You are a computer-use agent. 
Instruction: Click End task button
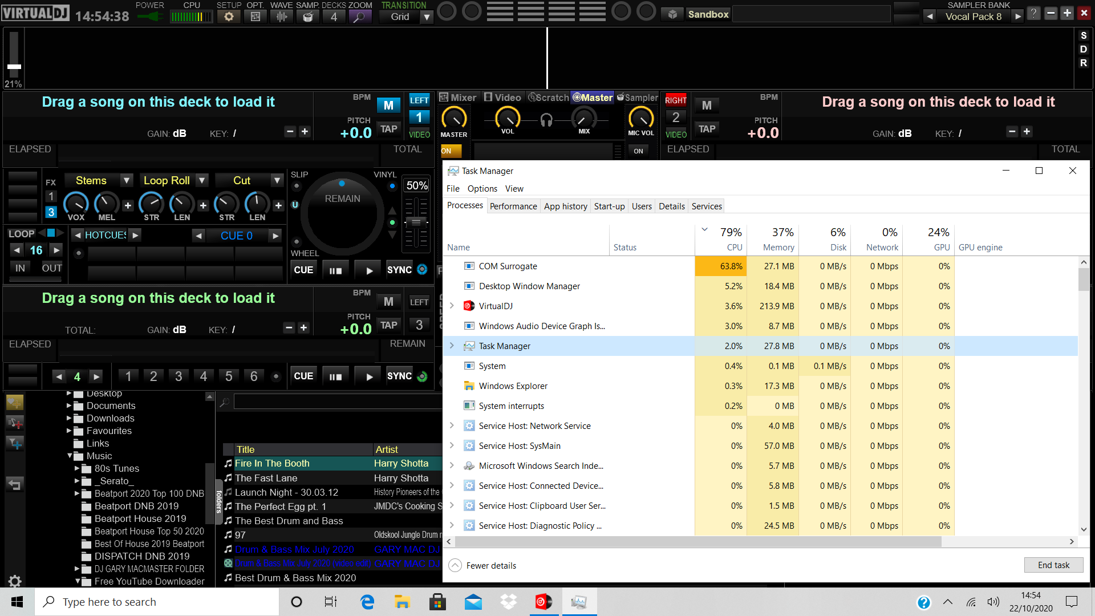(x=1053, y=565)
